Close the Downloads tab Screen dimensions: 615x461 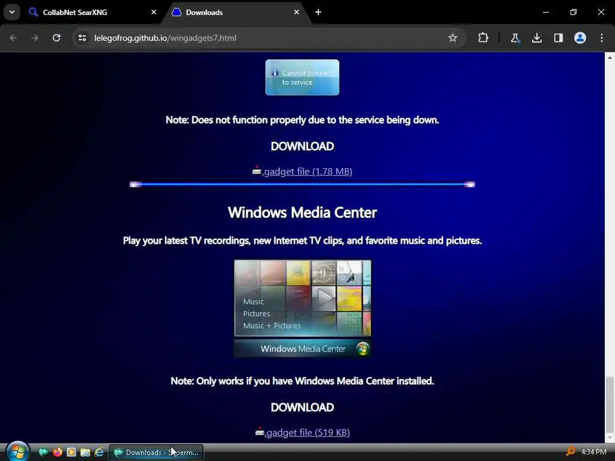(297, 12)
